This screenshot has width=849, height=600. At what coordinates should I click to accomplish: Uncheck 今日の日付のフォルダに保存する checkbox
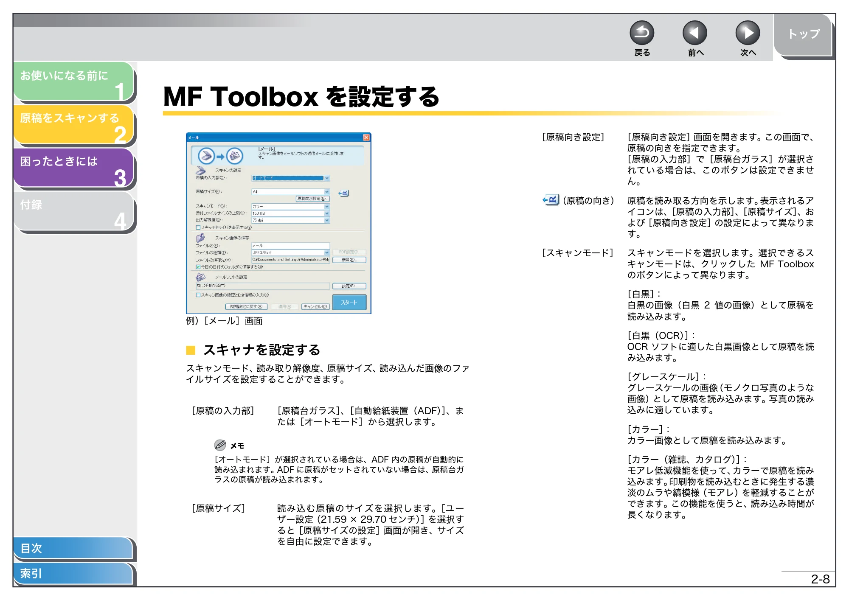198,267
